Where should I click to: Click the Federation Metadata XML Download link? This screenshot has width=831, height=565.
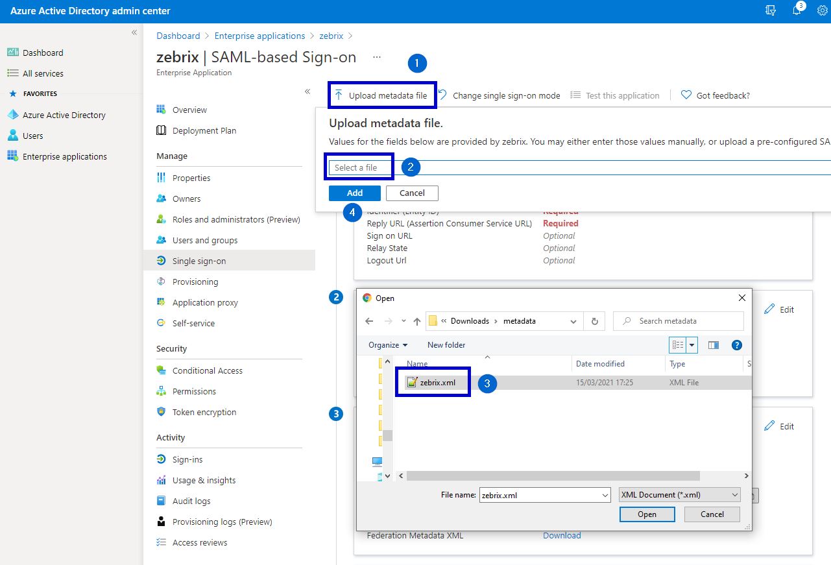[562, 536]
